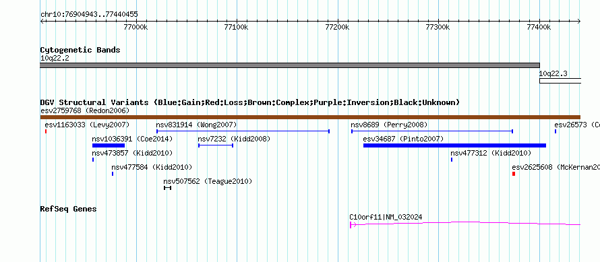Click the nsv477312 blue tick marker

point(452,160)
